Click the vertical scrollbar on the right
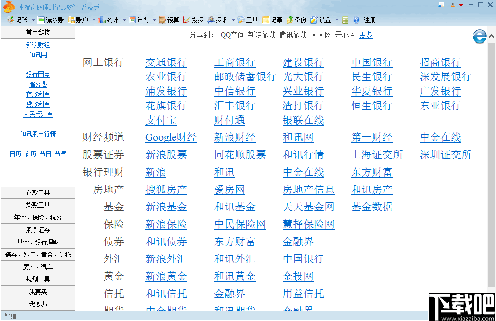Screen dimensions: 496x321 pos(492,149)
